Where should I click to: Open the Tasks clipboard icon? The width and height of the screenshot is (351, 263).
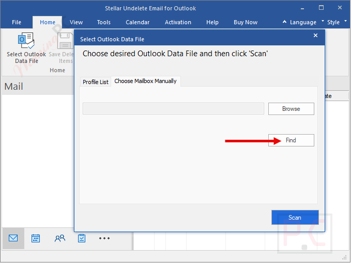82,238
